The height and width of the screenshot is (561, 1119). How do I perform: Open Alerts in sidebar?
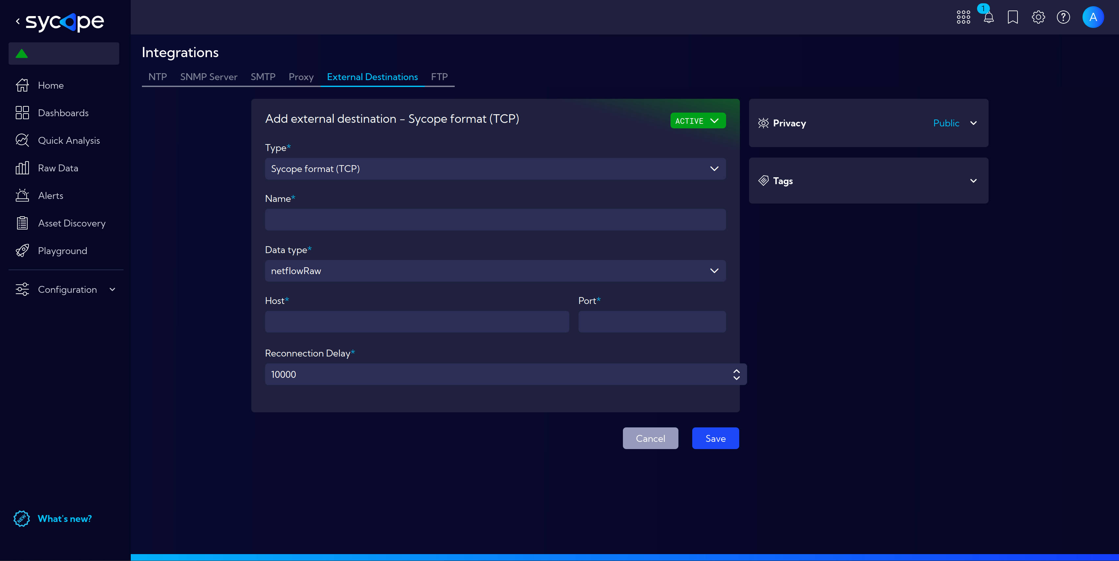[x=50, y=196]
